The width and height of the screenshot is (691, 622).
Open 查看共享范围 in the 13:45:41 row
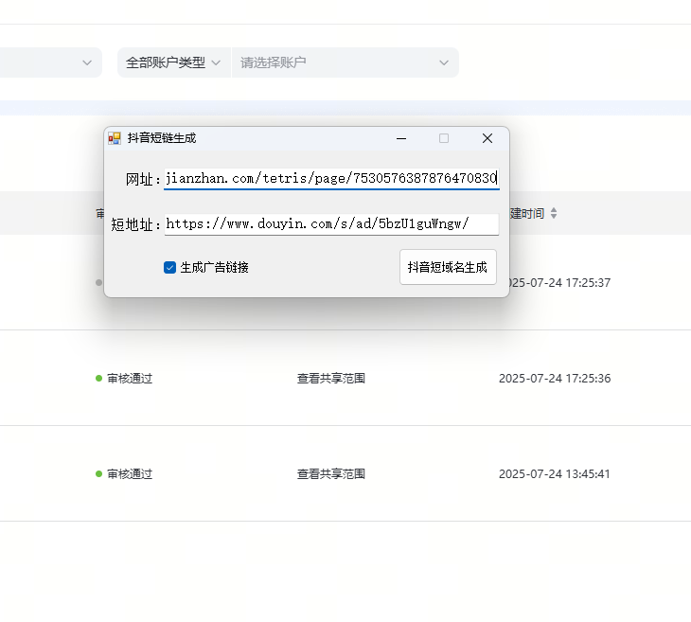331,474
